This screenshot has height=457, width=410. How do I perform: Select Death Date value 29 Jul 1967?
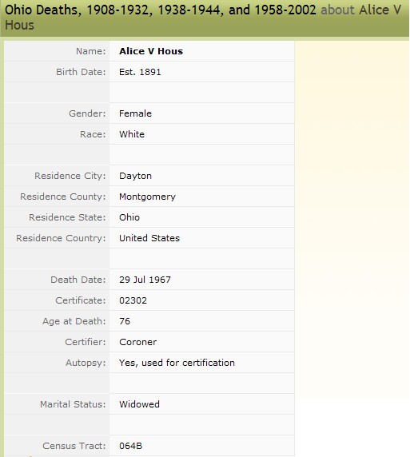(x=145, y=280)
